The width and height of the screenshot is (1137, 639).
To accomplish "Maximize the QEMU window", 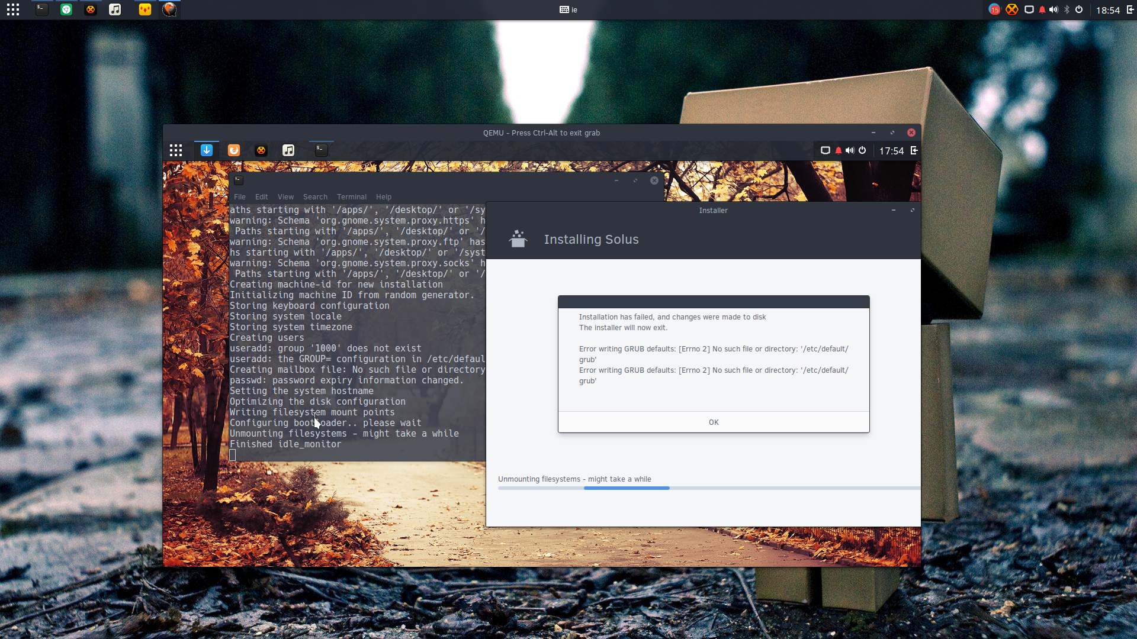I will (x=892, y=133).
